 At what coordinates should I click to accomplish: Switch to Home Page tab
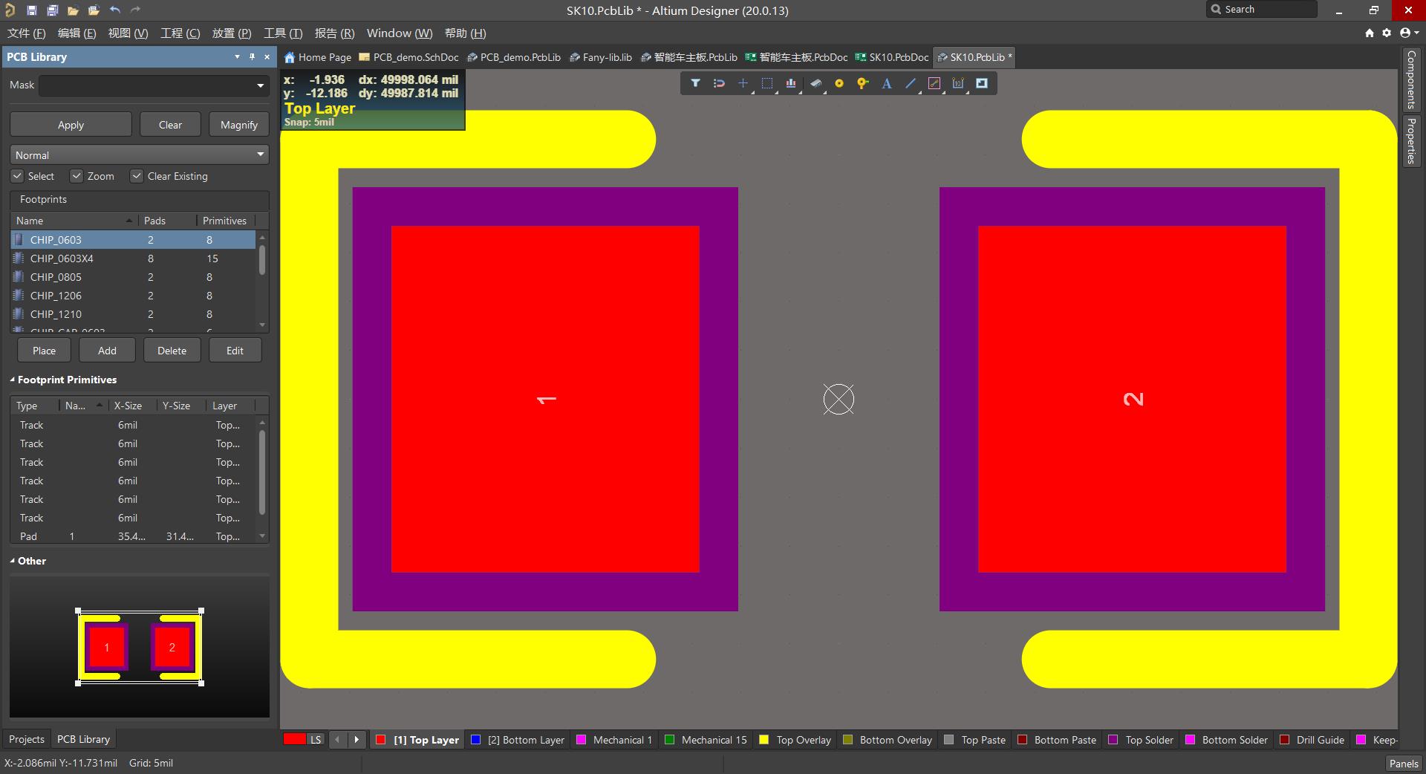(x=318, y=57)
